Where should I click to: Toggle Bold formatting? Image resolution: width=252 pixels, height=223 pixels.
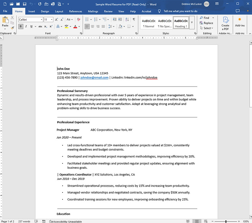click(21, 26)
